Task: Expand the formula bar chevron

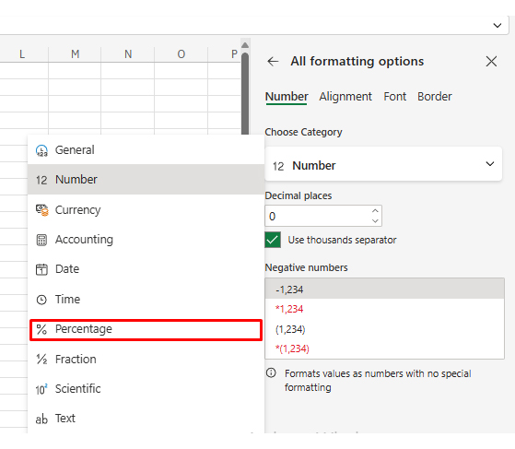Action: coord(497,25)
